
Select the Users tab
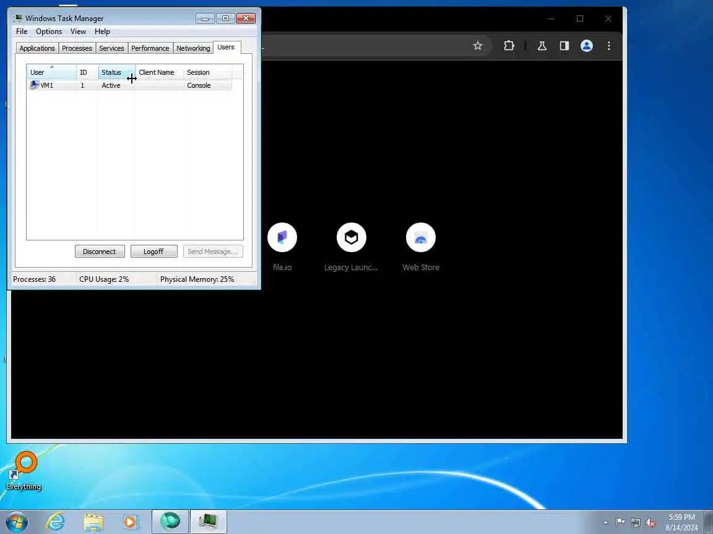coord(226,47)
